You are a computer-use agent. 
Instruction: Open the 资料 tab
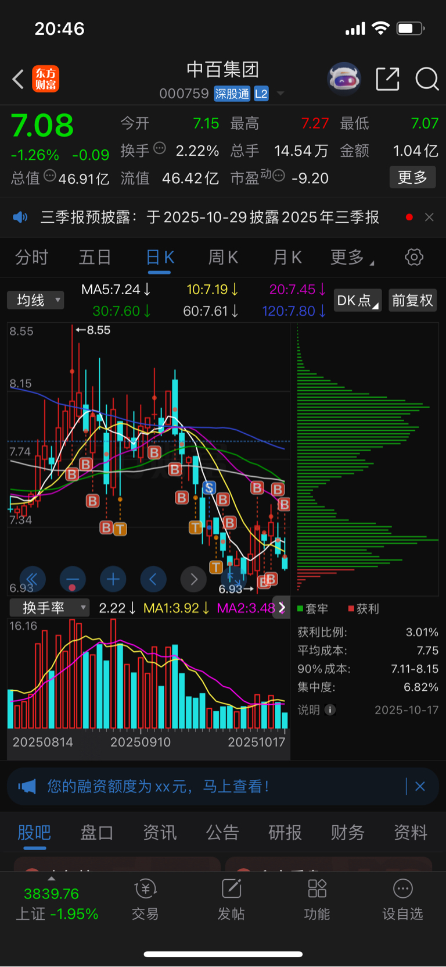(411, 833)
